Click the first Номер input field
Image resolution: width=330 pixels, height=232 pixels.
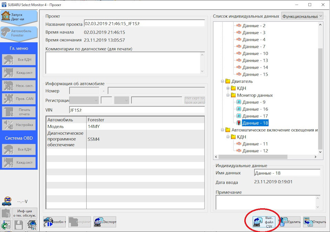coord(84,91)
